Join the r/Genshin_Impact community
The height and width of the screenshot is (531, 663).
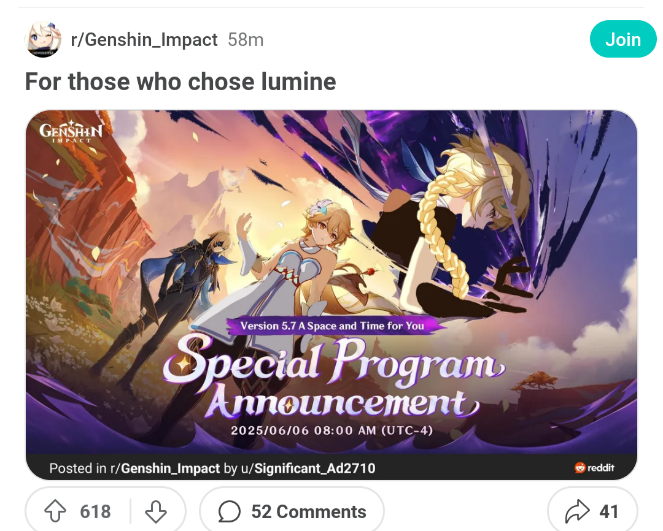click(623, 39)
